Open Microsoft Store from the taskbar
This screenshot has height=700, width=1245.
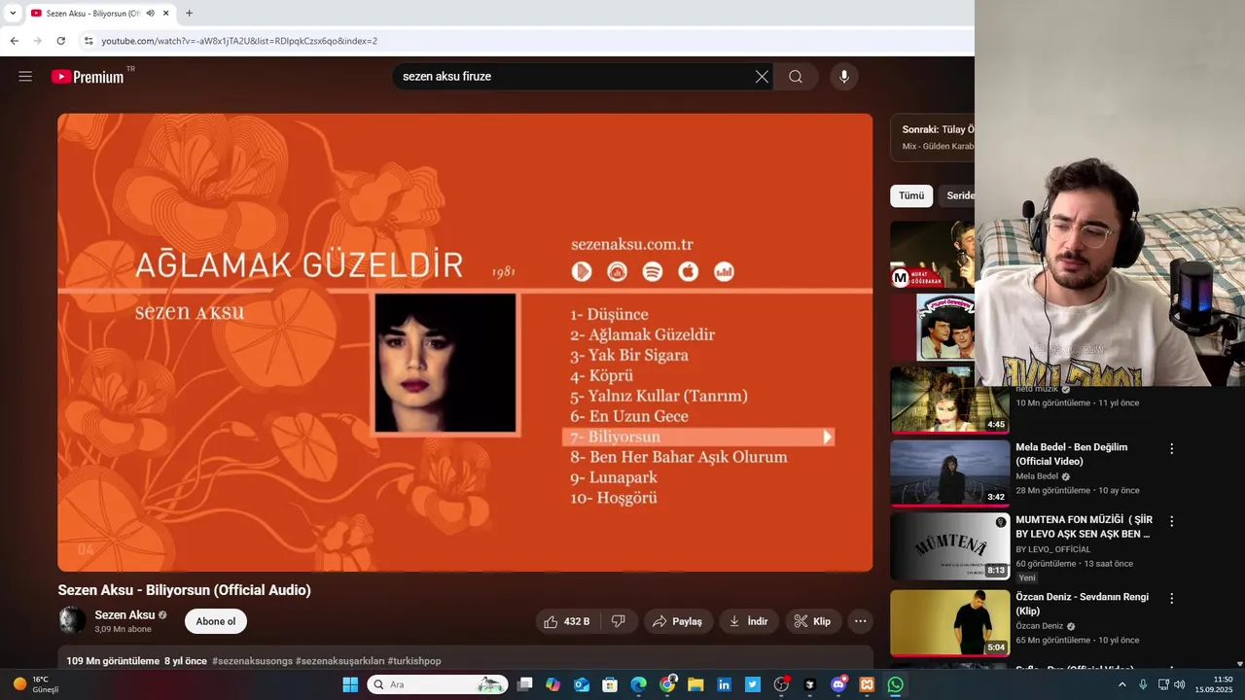pos(610,684)
